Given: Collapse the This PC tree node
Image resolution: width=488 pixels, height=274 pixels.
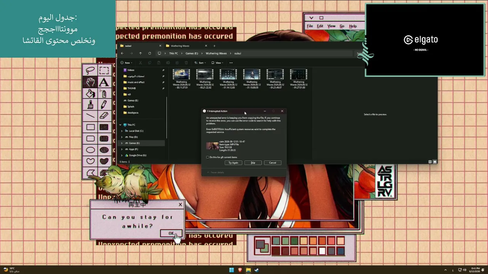Looking at the screenshot, I should click(120, 125).
